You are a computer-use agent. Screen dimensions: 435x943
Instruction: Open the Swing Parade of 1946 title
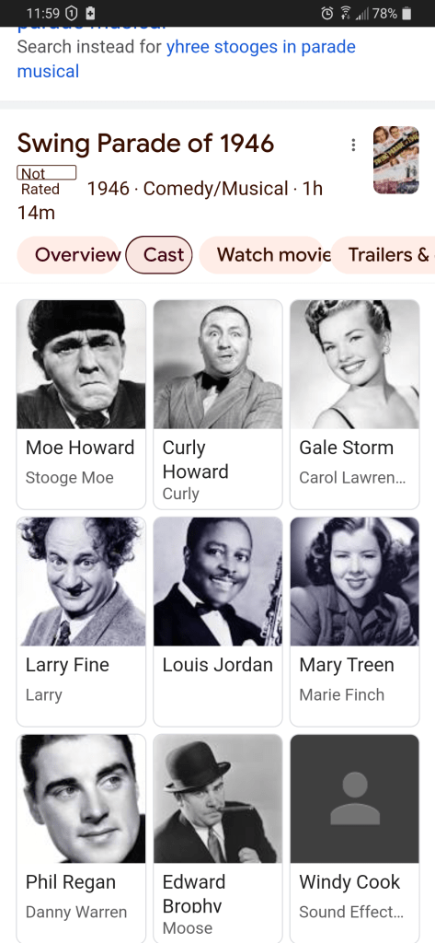[x=145, y=144]
